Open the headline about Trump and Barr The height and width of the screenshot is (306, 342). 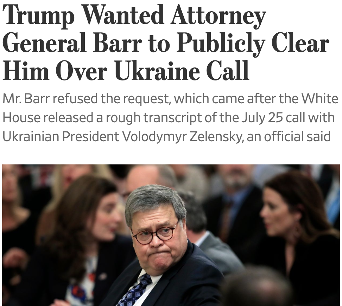coord(165,44)
